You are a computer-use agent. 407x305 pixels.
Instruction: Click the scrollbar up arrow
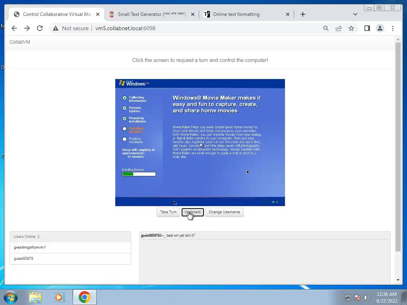(398, 39)
